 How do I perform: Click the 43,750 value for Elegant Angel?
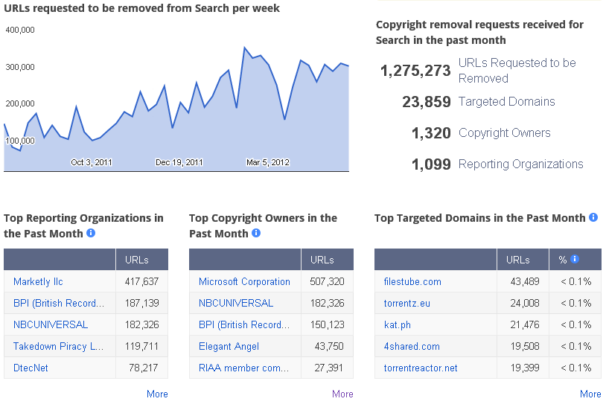(329, 347)
